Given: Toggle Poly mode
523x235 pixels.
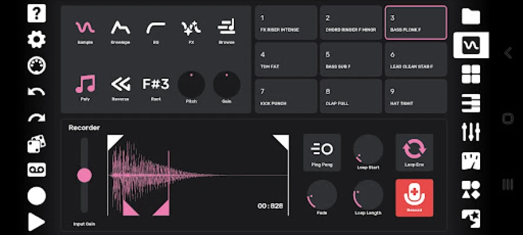Looking at the screenshot, I should (85, 88).
